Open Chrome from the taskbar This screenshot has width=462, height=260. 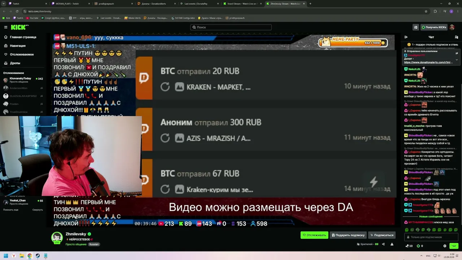pos(30,256)
